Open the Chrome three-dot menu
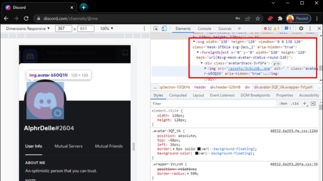Screen dimensions: 323x181 pyautogui.click(x=317, y=19)
